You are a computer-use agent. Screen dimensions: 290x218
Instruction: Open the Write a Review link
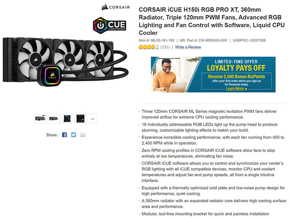coord(188,47)
